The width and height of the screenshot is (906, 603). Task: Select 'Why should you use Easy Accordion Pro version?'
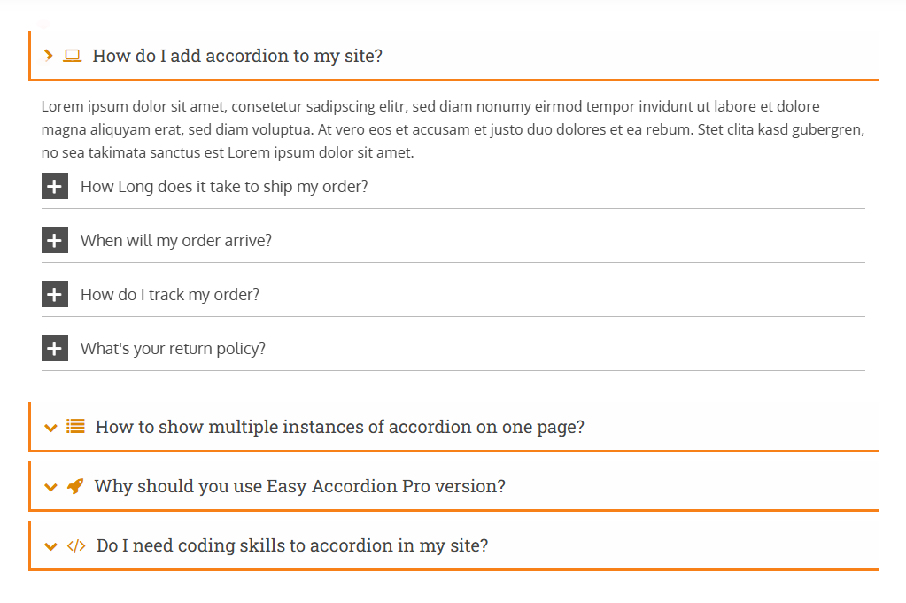point(299,486)
